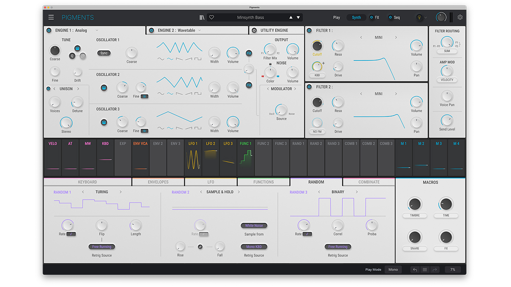
Task: Open the history list icon in bottom bar
Action: (425, 270)
